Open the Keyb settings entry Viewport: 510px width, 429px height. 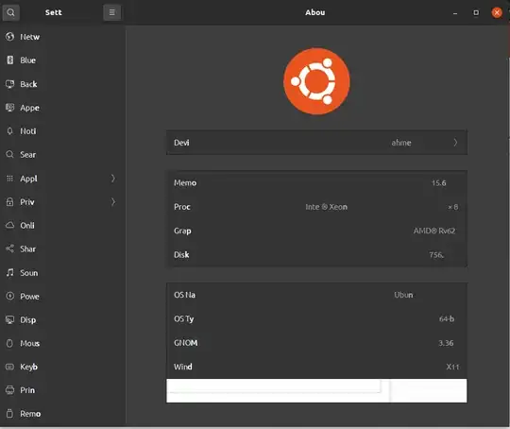[63, 367]
